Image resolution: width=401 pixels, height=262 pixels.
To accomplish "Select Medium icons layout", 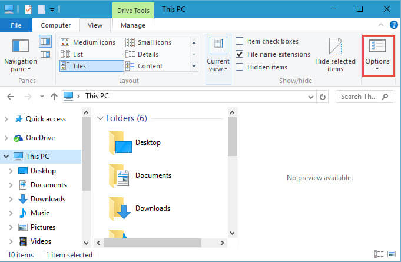I will point(88,42).
